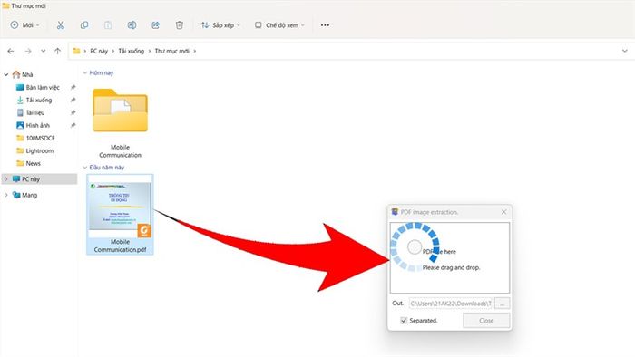
Task: Go back with the left arrow
Action: [x=11, y=51]
